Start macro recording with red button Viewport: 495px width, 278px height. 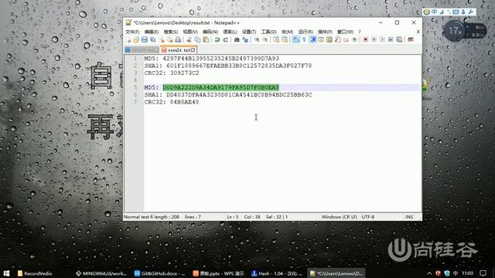tap(366, 39)
